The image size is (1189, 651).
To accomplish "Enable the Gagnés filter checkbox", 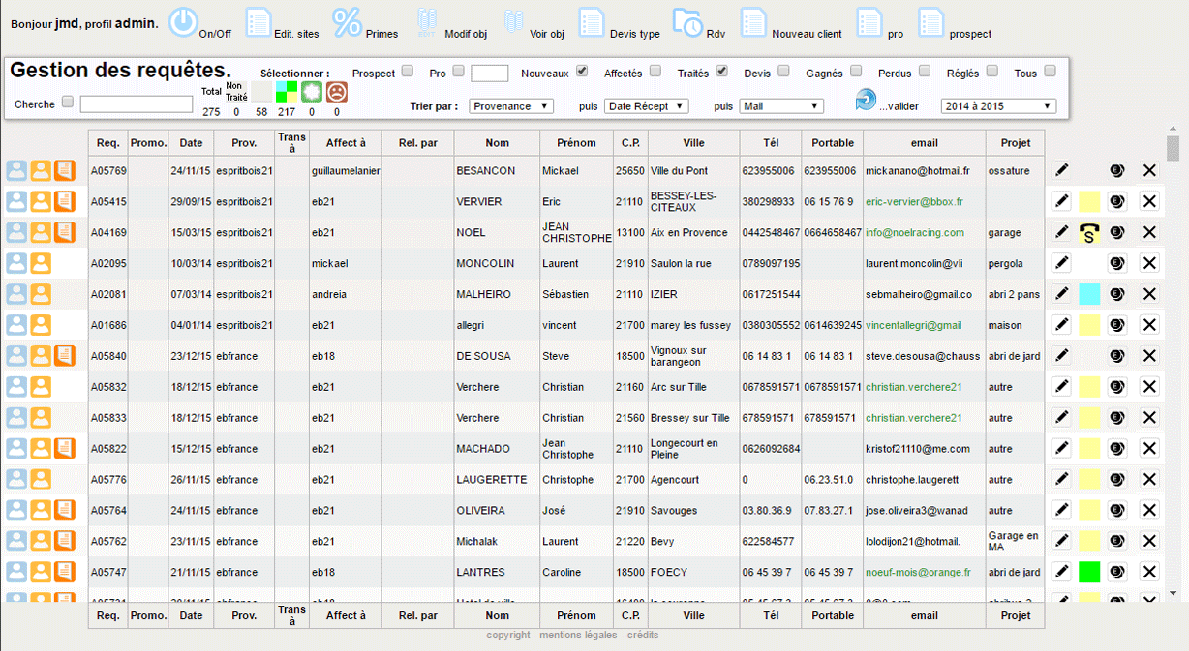I will 854,71.
